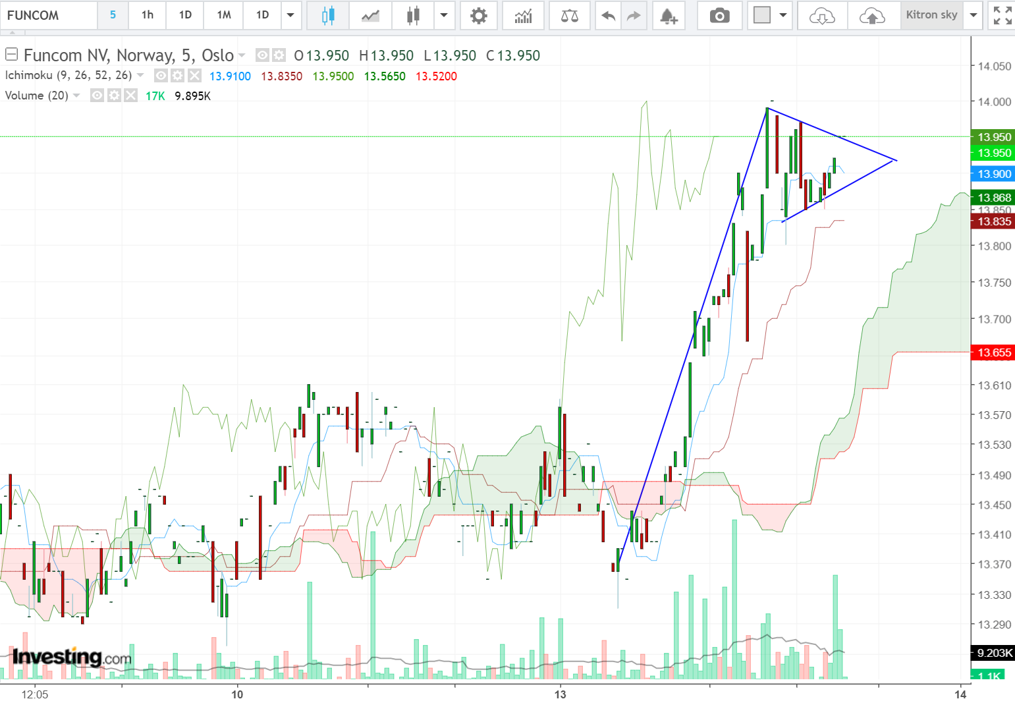
Task: Open the compare symbols scales icon
Action: click(x=569, y=15)
